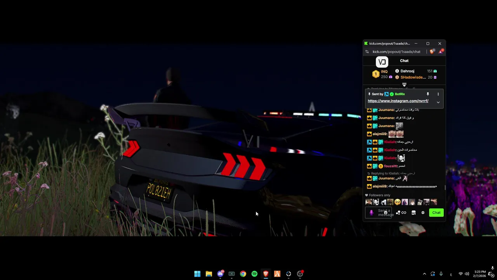The height and width of the screenshot is (280, 497).
Task: Select the first baby face quick emote
Action: point(368,202)
